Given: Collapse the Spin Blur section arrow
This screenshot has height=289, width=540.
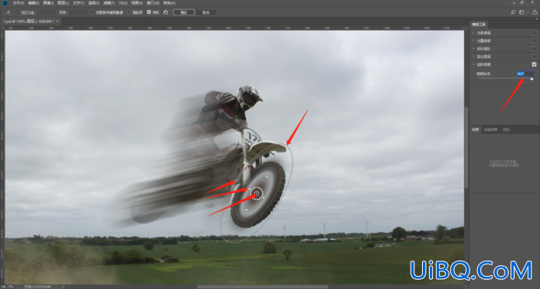Looking at the screenshot, I should (x=473, y=64).
